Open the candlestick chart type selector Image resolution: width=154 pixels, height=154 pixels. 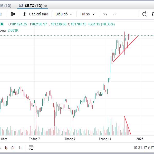[x=13, y=14]
